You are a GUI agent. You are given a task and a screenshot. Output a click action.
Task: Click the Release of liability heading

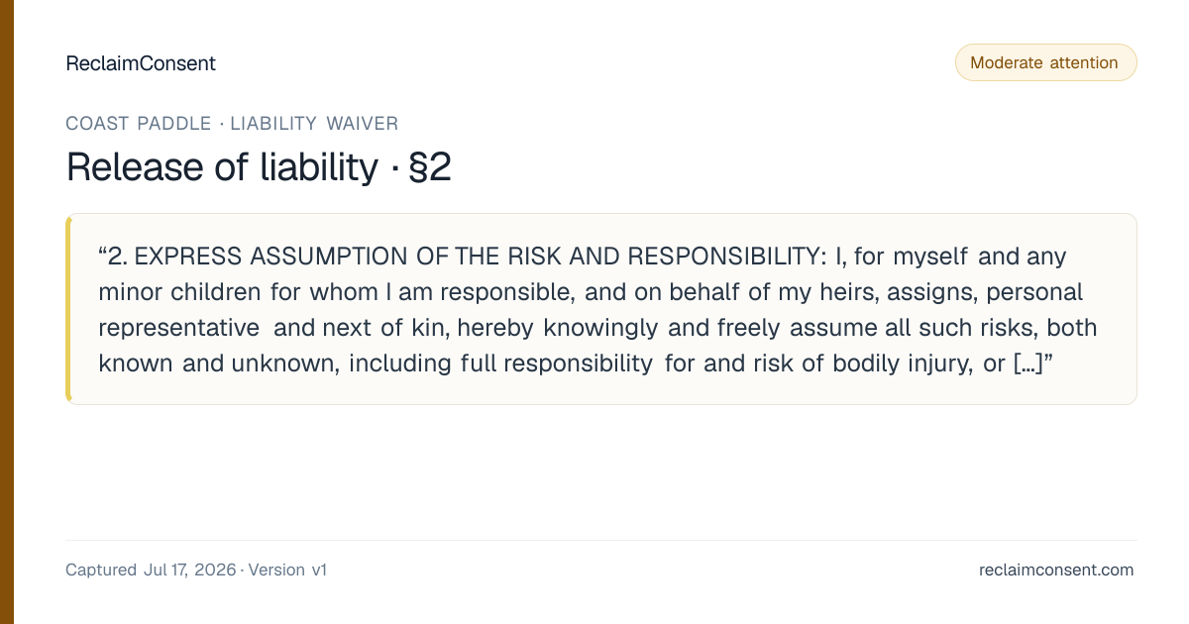[222, 167]
